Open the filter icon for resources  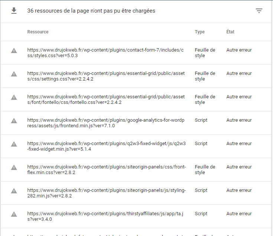[259, 11]
